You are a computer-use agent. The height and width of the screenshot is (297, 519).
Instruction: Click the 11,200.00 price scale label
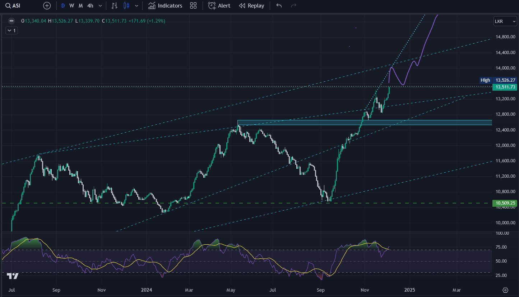point(506,176)
